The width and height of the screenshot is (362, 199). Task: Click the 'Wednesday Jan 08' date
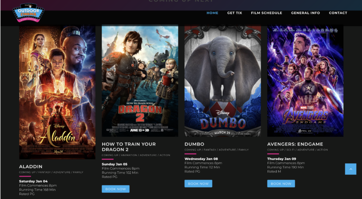point(201,159)
